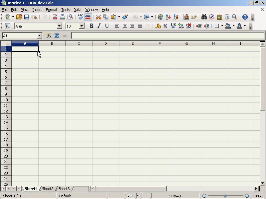Delete a decimal place icon
Screen dimensions: 266x199
tap(189, 26)
